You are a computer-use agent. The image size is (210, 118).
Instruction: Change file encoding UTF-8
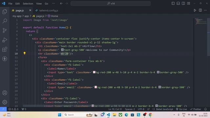(141, 109)
